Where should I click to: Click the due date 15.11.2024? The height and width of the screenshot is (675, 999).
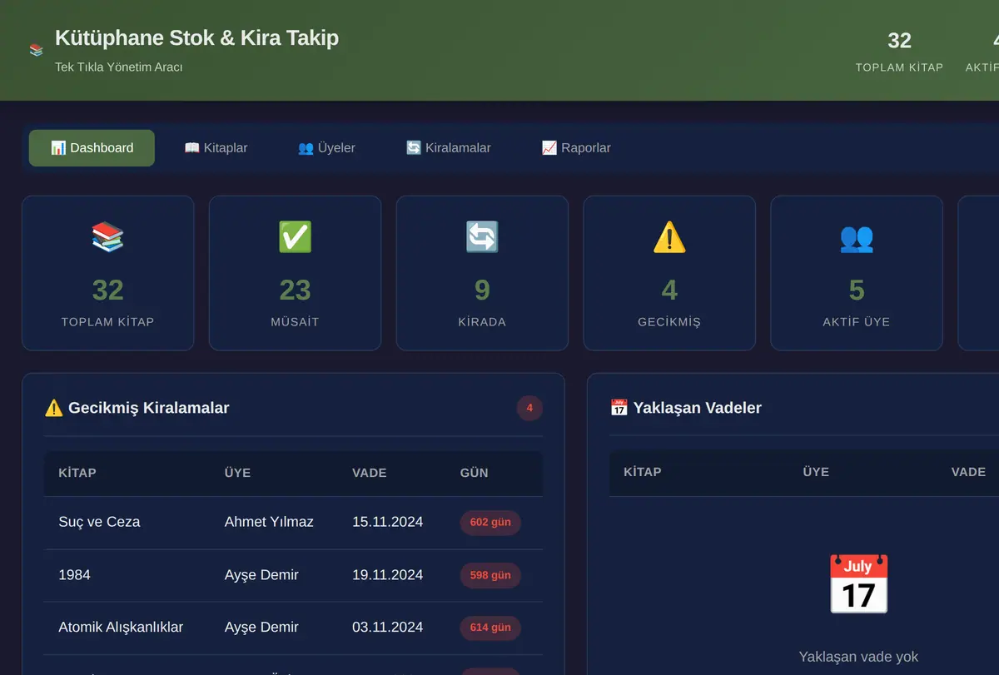pos(387,522)
